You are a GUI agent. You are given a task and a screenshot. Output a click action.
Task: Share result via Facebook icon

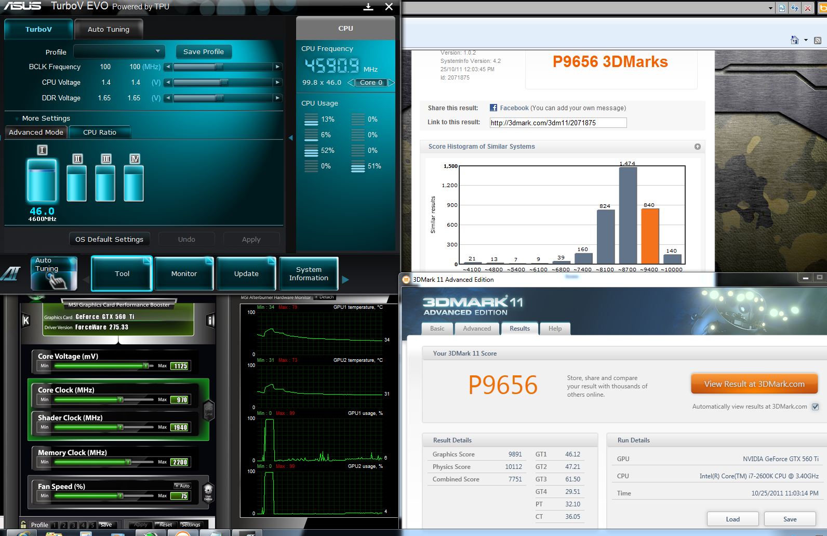493,108
